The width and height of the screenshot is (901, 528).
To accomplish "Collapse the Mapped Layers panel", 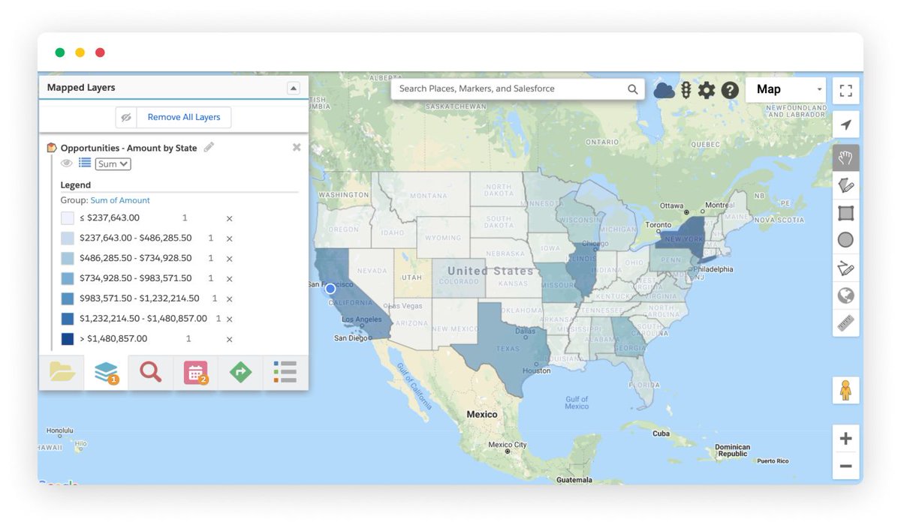I will [x=293, y=88].
